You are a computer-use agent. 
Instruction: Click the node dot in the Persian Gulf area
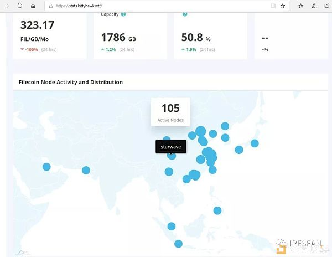[x=46, y=167]
